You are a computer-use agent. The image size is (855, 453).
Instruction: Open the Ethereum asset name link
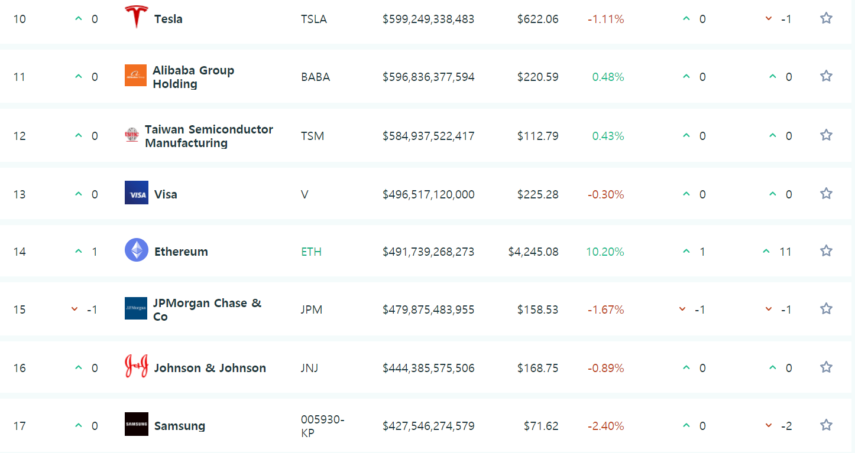(181, 252)
